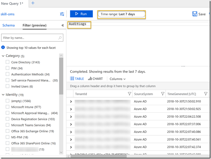Check Office 365 SharePoint Online filter

point(8,143)
